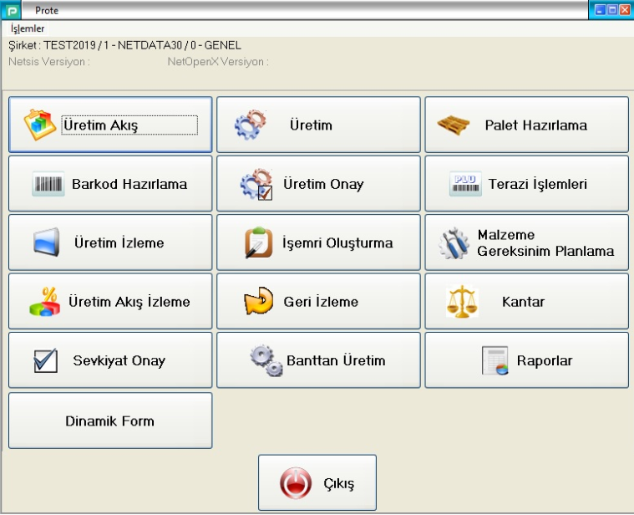Click the report sheet icon for Raporlar
This screenshot has height=515, width=634.
pyautogui.click(x=495, y=361)
